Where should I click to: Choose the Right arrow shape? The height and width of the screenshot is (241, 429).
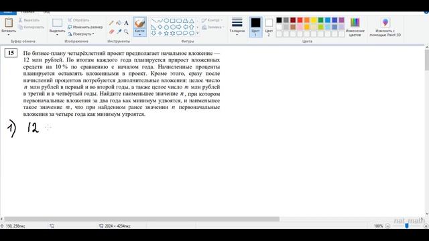coord(179,27)
